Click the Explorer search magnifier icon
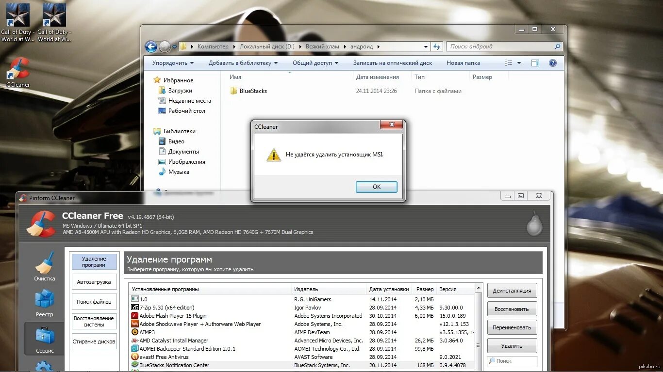Screen dimensions: 663x372 point(557,46)
